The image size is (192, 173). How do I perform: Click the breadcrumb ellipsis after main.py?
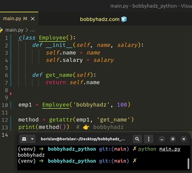pos(32,30)
